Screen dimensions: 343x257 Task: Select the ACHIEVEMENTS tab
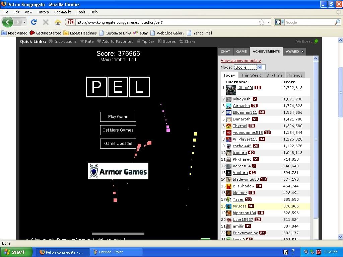[x=266, y=52]
